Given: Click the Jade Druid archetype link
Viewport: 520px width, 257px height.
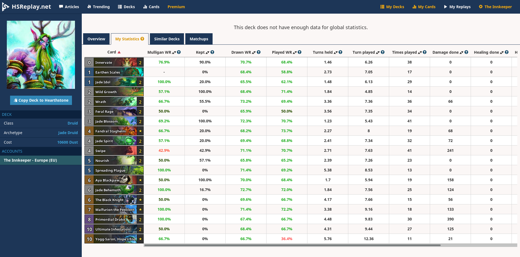Looking at the screenshot, I should click(x=68, y=133).
